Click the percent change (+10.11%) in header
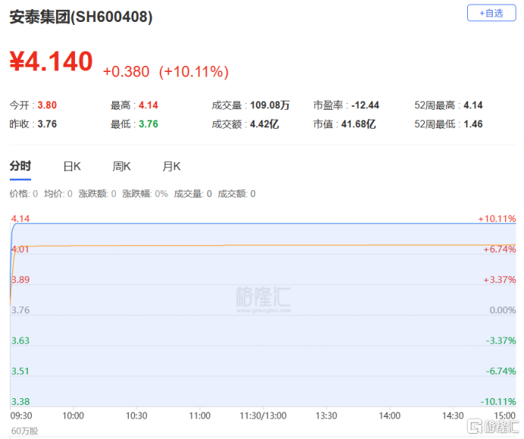This screenshot has width=524, height=439. coord(194,71)
